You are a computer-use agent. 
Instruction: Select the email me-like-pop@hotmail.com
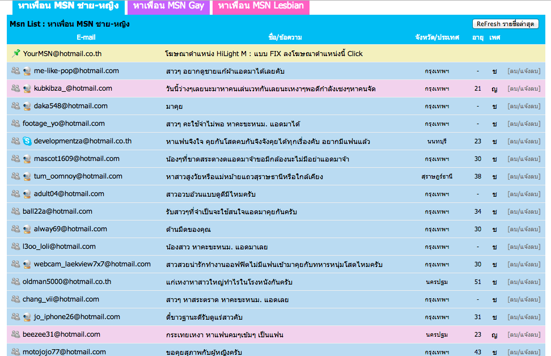(77, 71)
